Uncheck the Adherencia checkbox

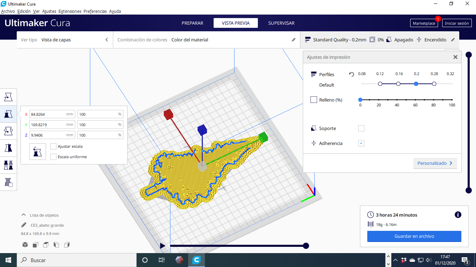pos(361,143)
